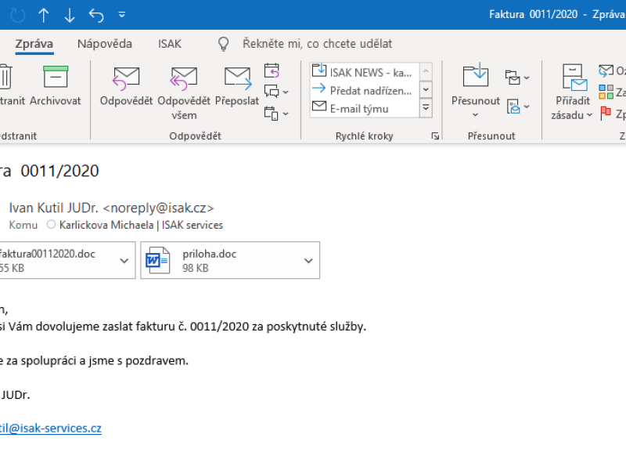
Task: Reply using Odpovědět button
Action: (126, 86)
